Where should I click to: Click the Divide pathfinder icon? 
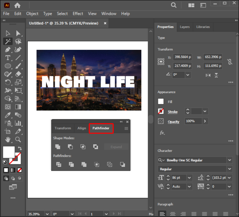(59, 164)
